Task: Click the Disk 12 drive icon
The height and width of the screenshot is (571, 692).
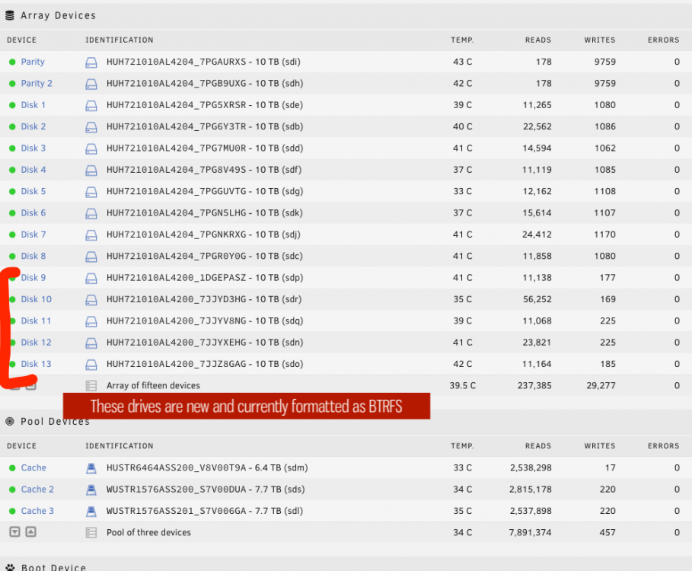Action: tap(91, 343)
